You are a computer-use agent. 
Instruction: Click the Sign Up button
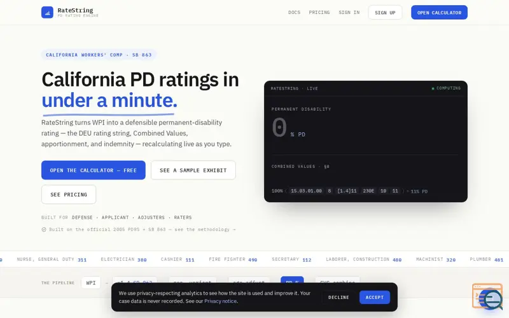385,13
